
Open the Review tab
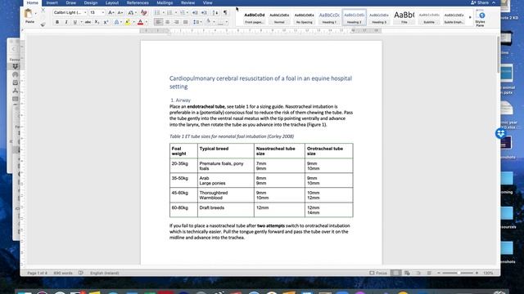187,2
